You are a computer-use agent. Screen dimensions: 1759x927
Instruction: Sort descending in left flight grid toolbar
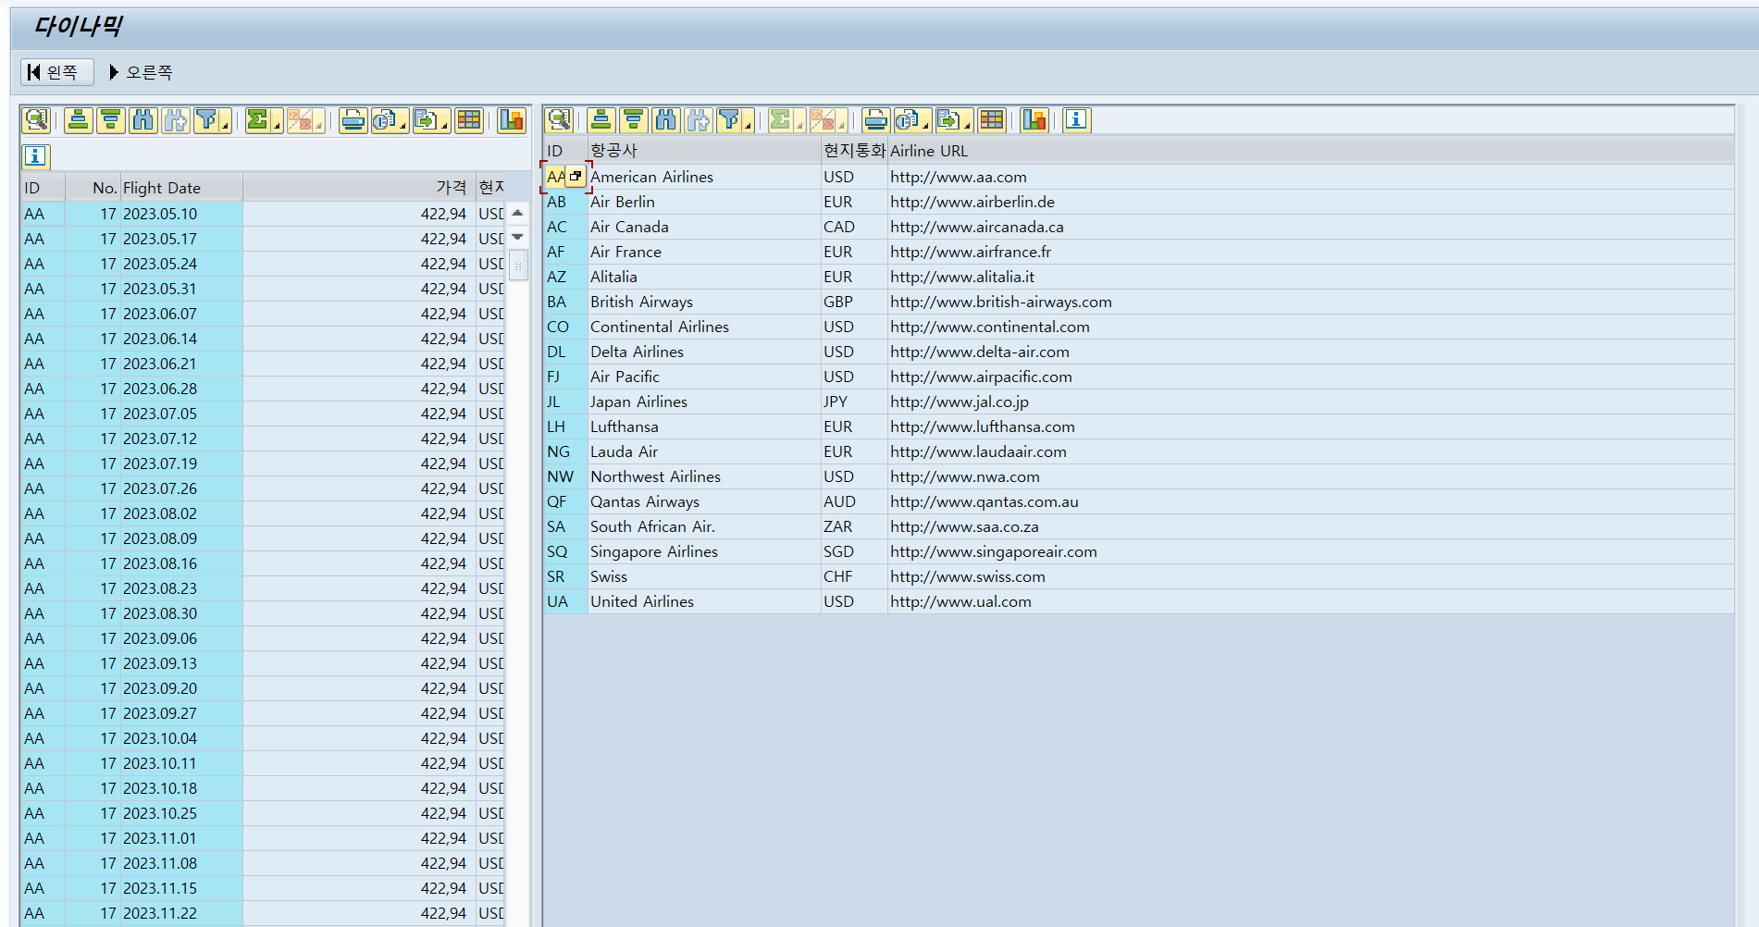pos(111,120)
